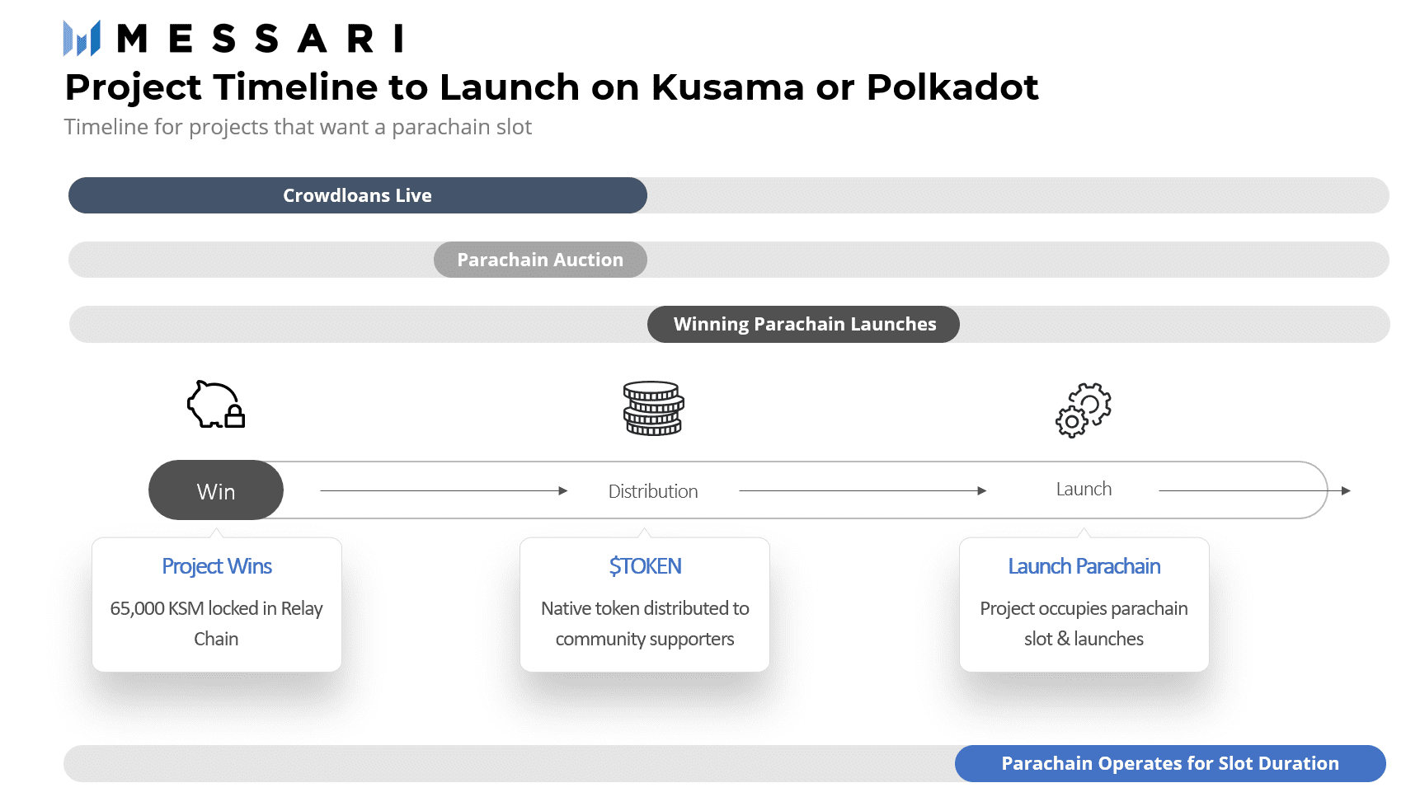Click the 65,000 KSM locked card text
The image size is (1420, 811).
pos(216,623)
